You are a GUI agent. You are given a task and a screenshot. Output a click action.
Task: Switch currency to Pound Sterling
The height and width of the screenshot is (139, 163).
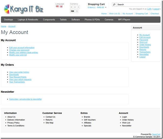tap(79, 7)
